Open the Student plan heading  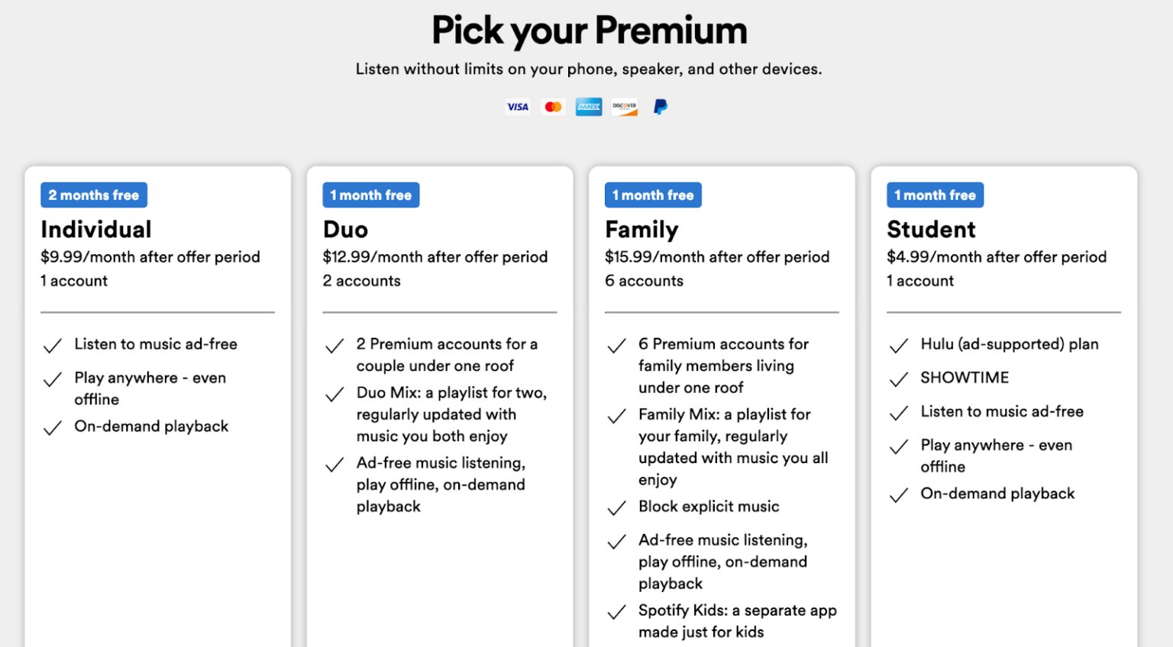coord(931,230)
